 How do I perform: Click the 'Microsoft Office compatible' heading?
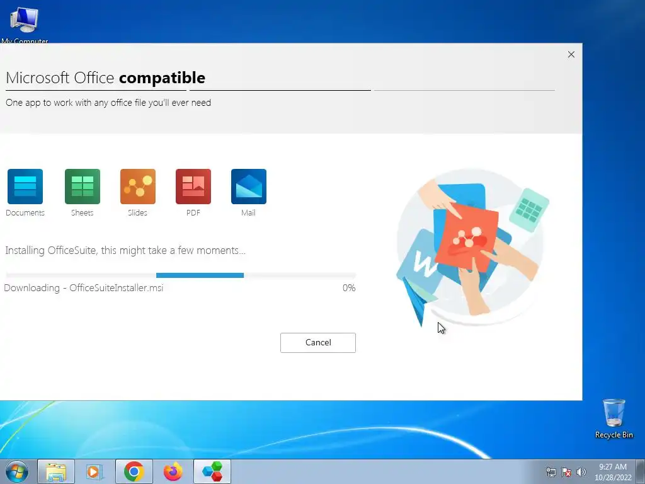point(105,78)
